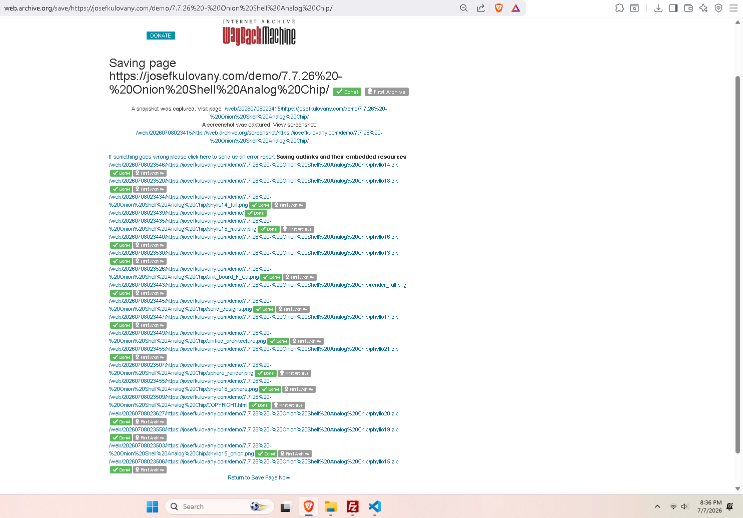Open the render_full.png archive link
743x518 pixels.
[x=258, y=285]
